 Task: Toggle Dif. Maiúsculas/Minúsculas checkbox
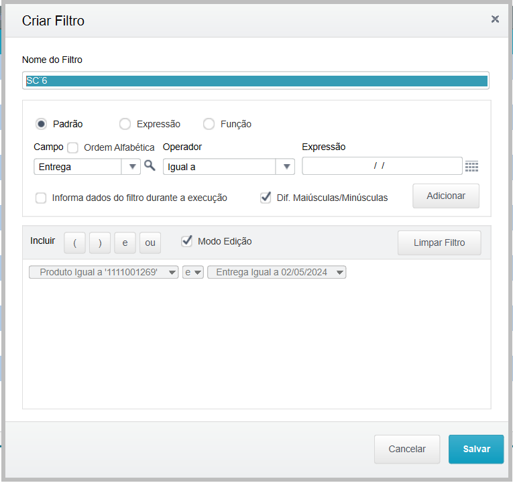click(266, 198)
